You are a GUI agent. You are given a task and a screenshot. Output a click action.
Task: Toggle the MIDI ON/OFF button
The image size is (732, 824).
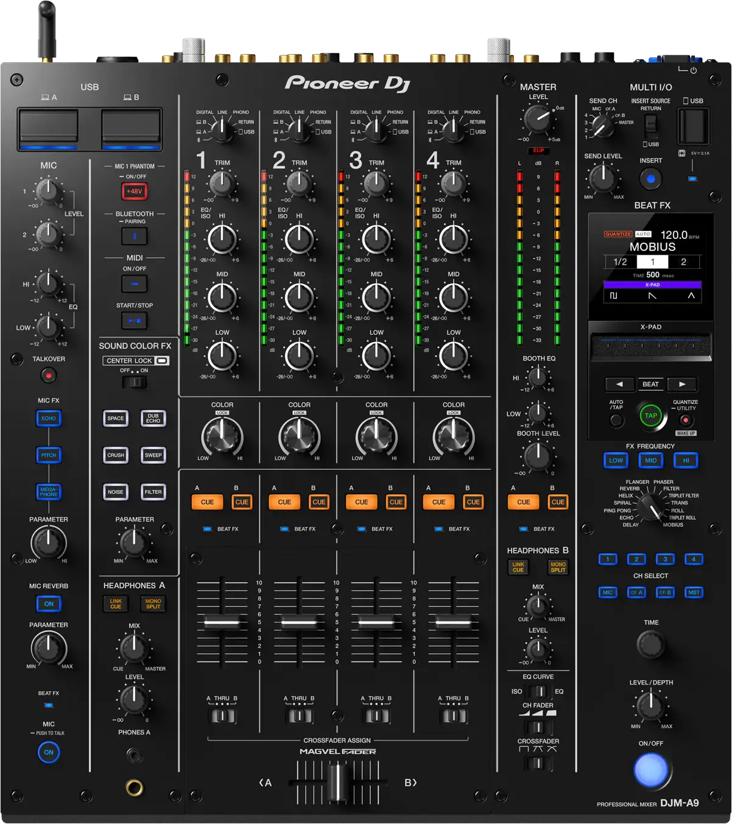click(x=135, y=284)
